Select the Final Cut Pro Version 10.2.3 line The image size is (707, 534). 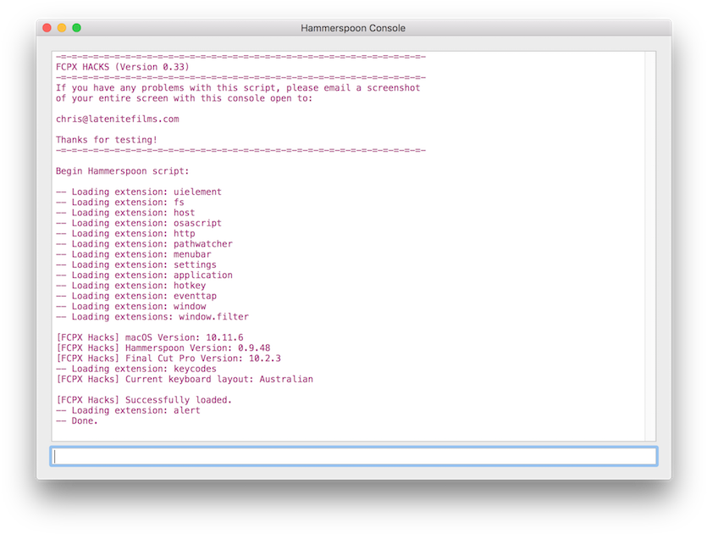click(x=163, y=358)
